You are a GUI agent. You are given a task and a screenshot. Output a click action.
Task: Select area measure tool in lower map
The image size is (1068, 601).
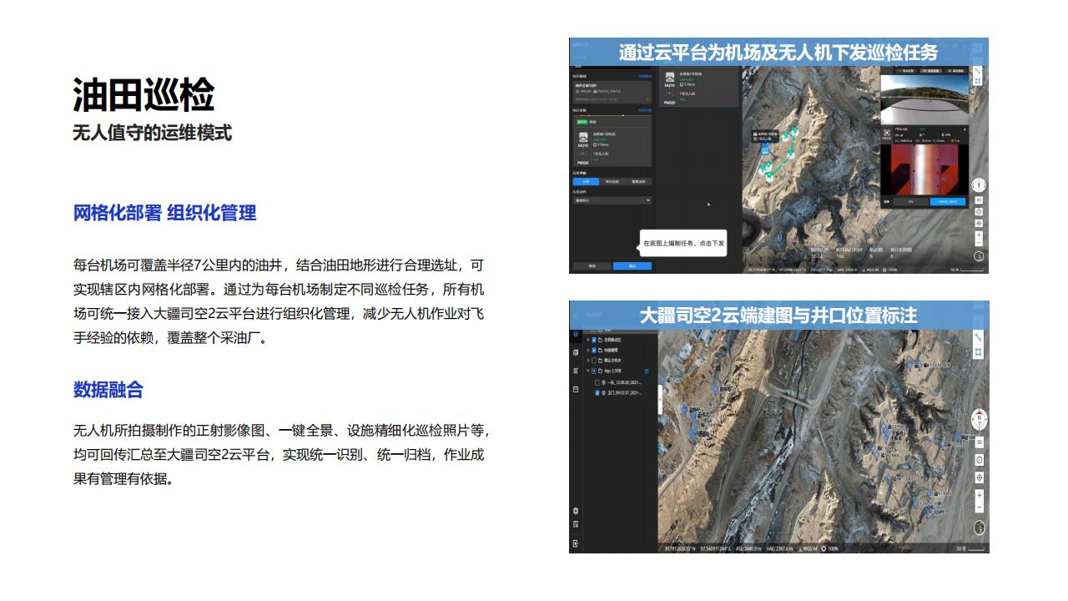click(979, 352)
